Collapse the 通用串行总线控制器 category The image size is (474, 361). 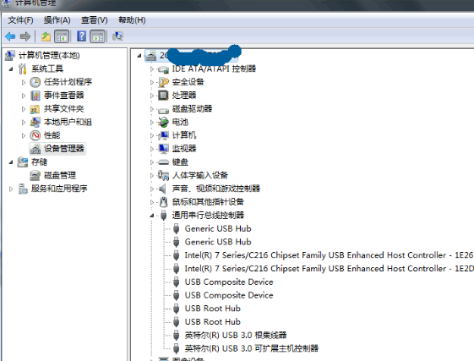click(x=152, y=216)
